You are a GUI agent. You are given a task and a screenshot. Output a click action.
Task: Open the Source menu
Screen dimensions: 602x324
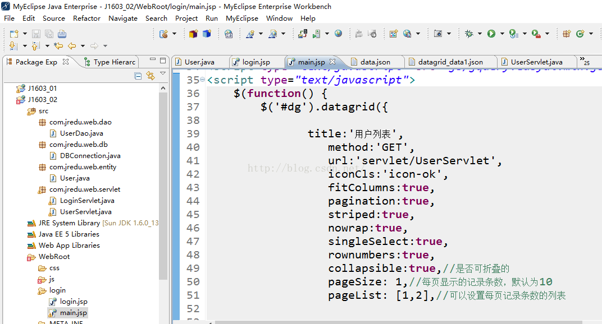pyautogui.click(x=54, y=18)
